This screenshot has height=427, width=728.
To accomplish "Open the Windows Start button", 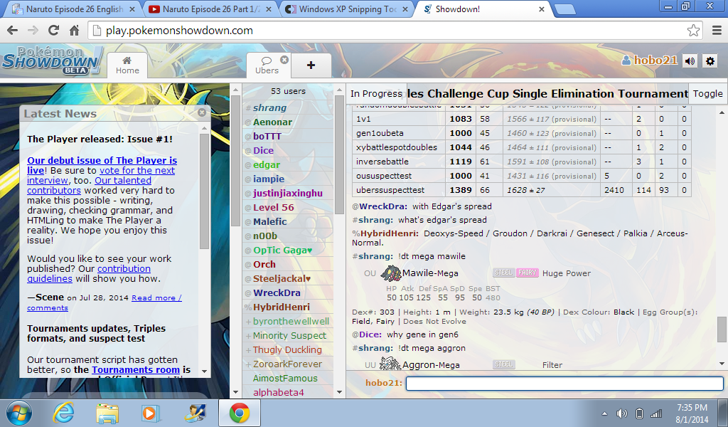I will [x=19, y=413].
